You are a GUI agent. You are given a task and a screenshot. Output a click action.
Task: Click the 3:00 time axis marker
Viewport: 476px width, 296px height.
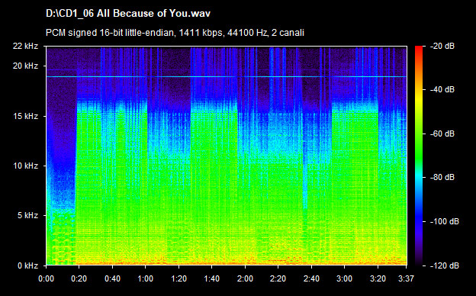[x=345, y=278]
